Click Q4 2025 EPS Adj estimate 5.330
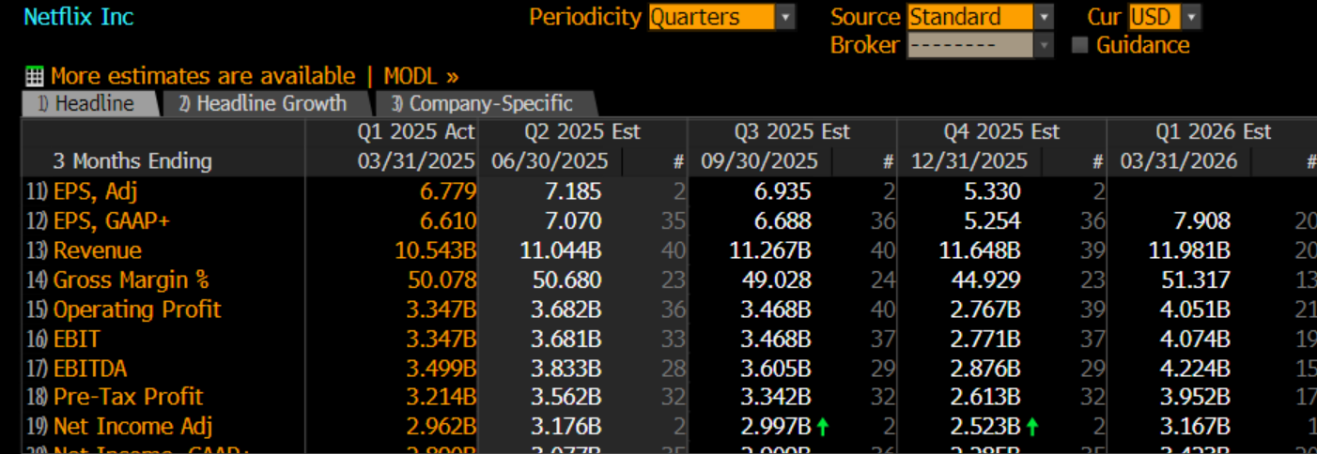 pos(992,192)
